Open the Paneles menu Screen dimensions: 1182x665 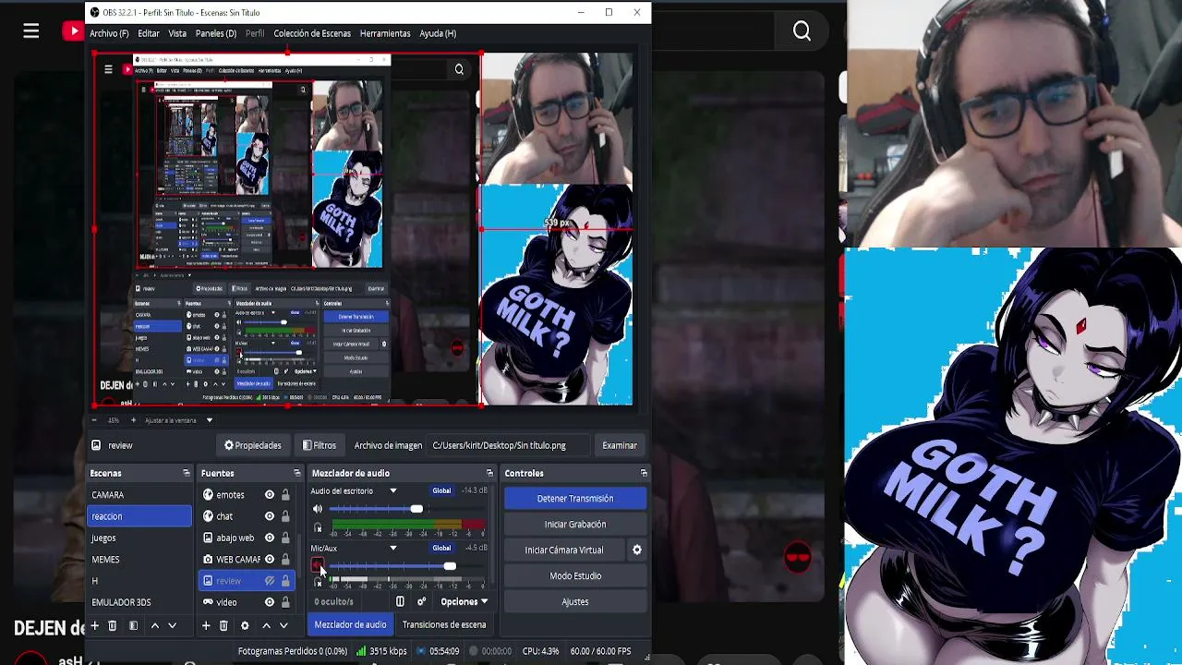pyautogui.click(x=216, y=33)
